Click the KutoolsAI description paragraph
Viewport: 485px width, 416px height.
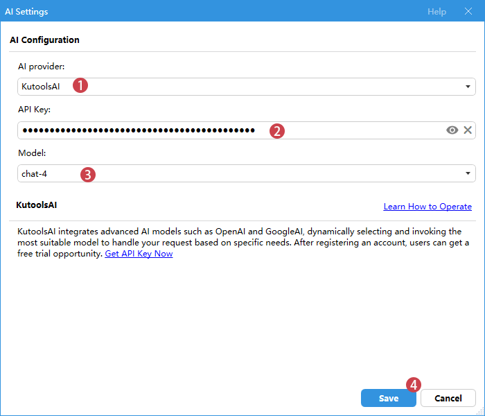click(x=243, y=243)
